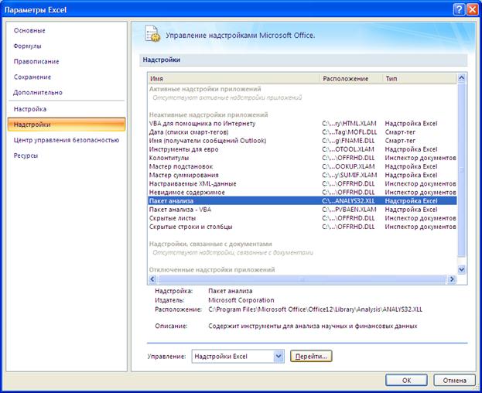The image size is (482, 393).
Task: Click the add-ins management gear icon
Action: click(152, 34)
